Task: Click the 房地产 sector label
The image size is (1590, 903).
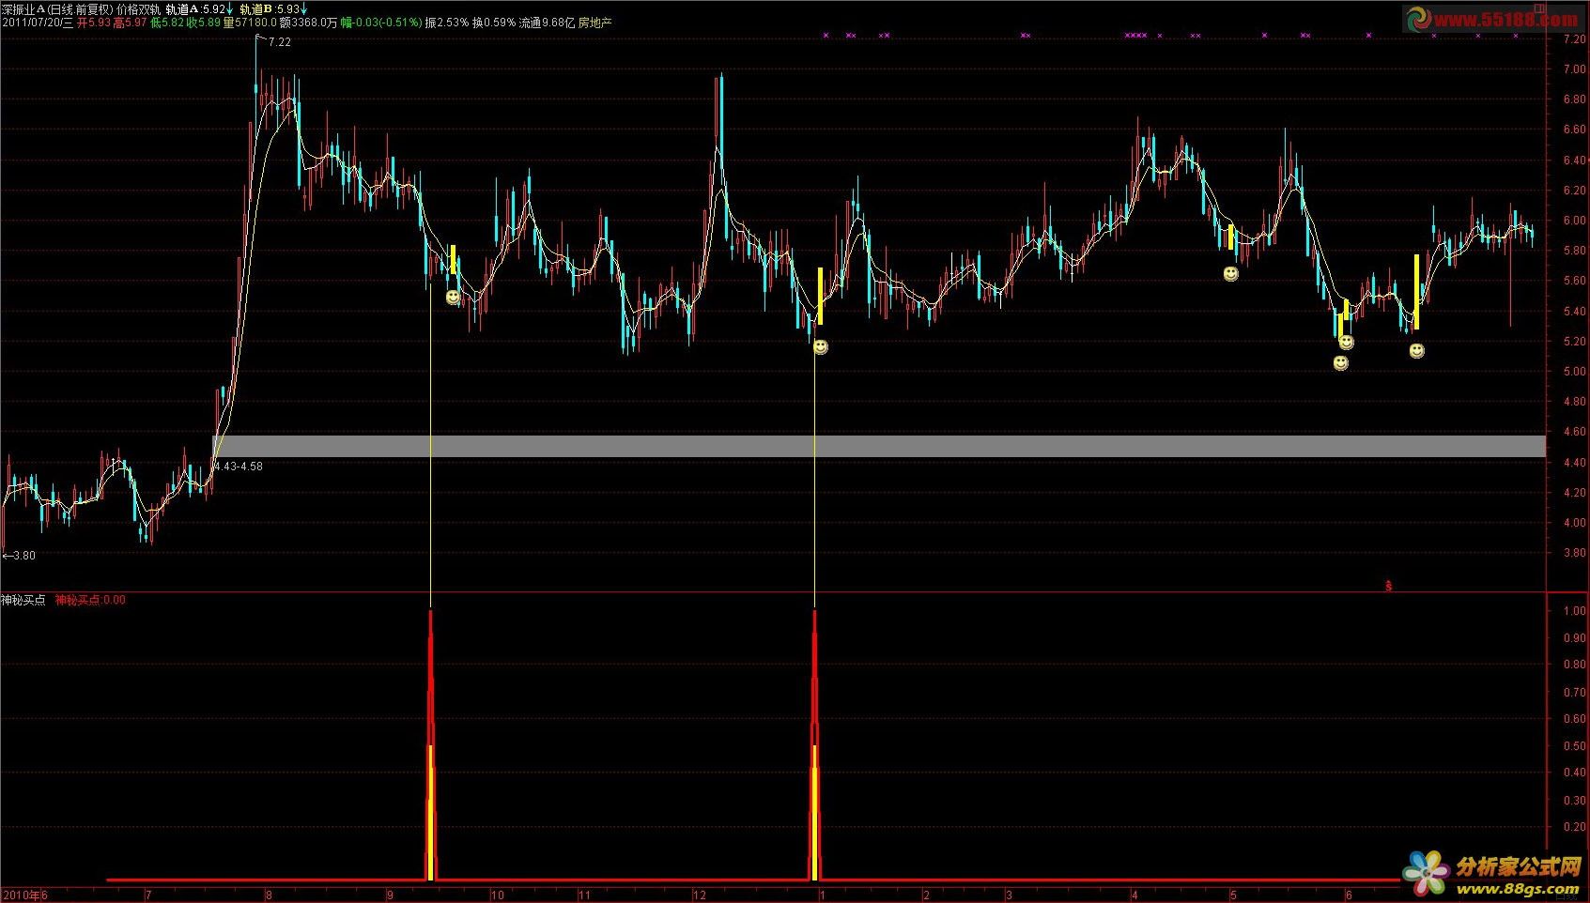Action: click(x=594, y=22)
